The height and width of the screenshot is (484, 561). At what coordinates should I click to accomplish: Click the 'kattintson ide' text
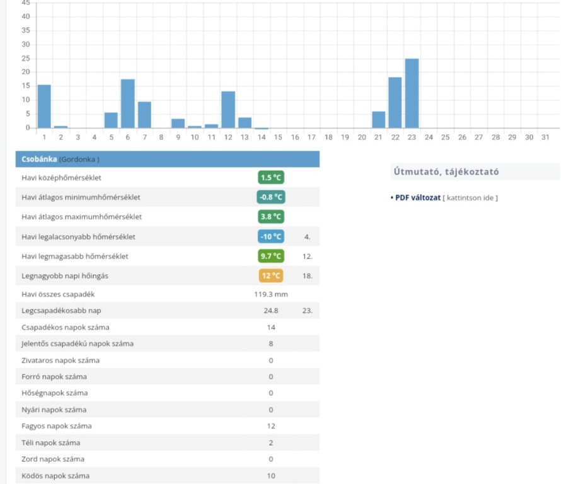point(470,198)
